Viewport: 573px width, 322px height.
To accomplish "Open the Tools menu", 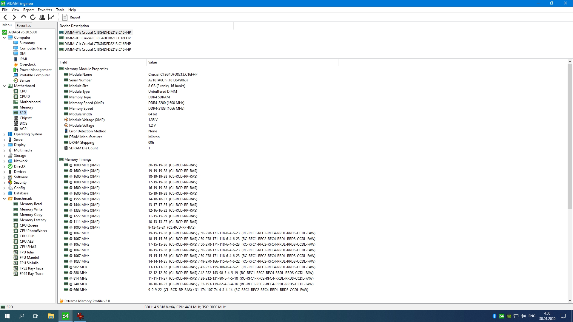I will (x=60, y=10).
